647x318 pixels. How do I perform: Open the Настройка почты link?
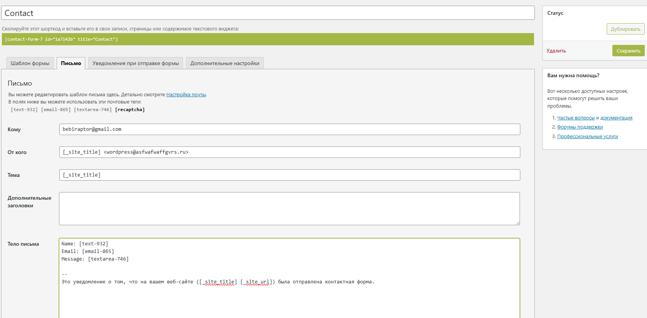coord(186,95)
